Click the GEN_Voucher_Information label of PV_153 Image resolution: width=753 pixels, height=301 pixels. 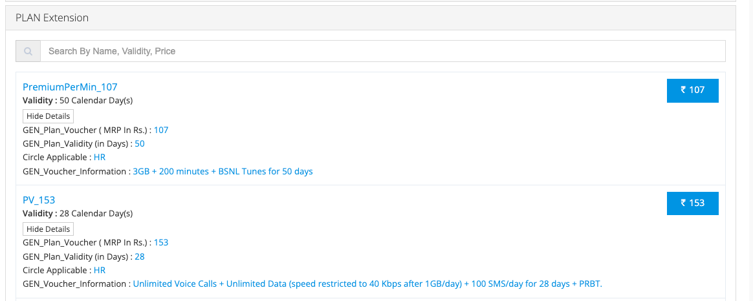76,284
